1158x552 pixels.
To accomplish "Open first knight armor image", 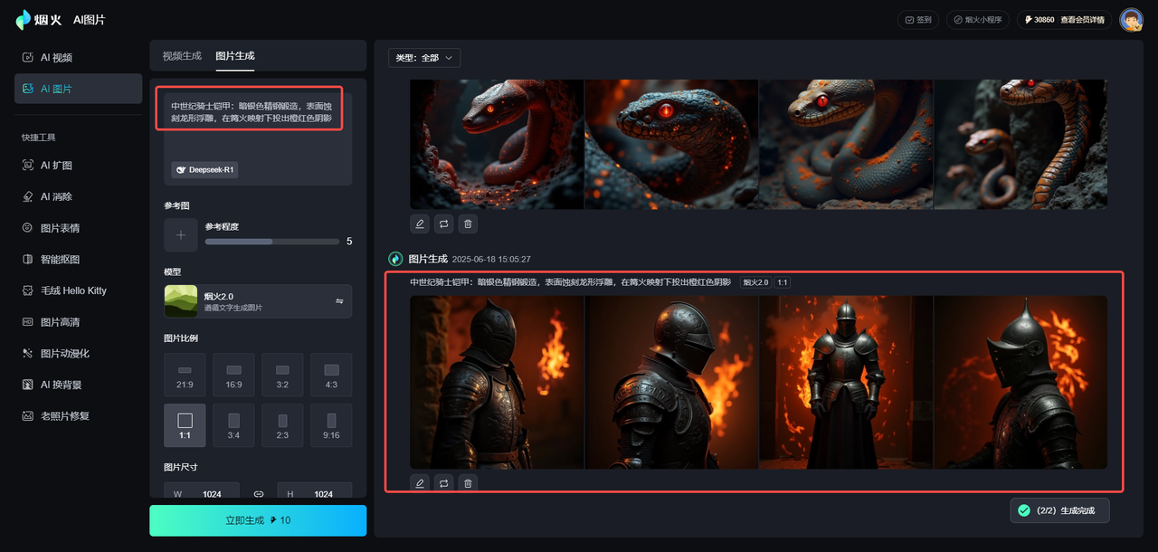I will coord(497,382).
